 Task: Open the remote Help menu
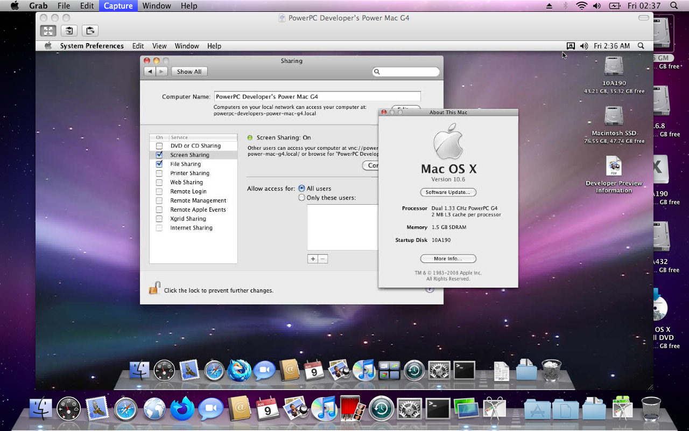pos(214,46)
